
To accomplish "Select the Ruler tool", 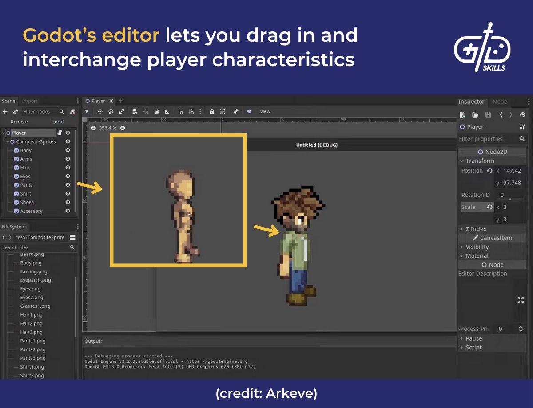I will pyautogui.click(x=167, y=111).
